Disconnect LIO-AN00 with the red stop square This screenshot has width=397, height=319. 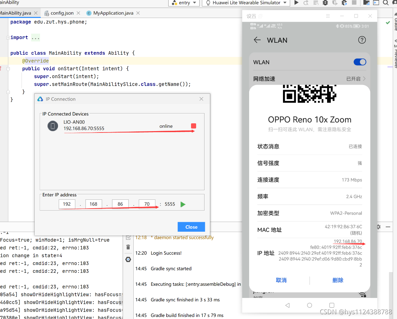point(193,126)
